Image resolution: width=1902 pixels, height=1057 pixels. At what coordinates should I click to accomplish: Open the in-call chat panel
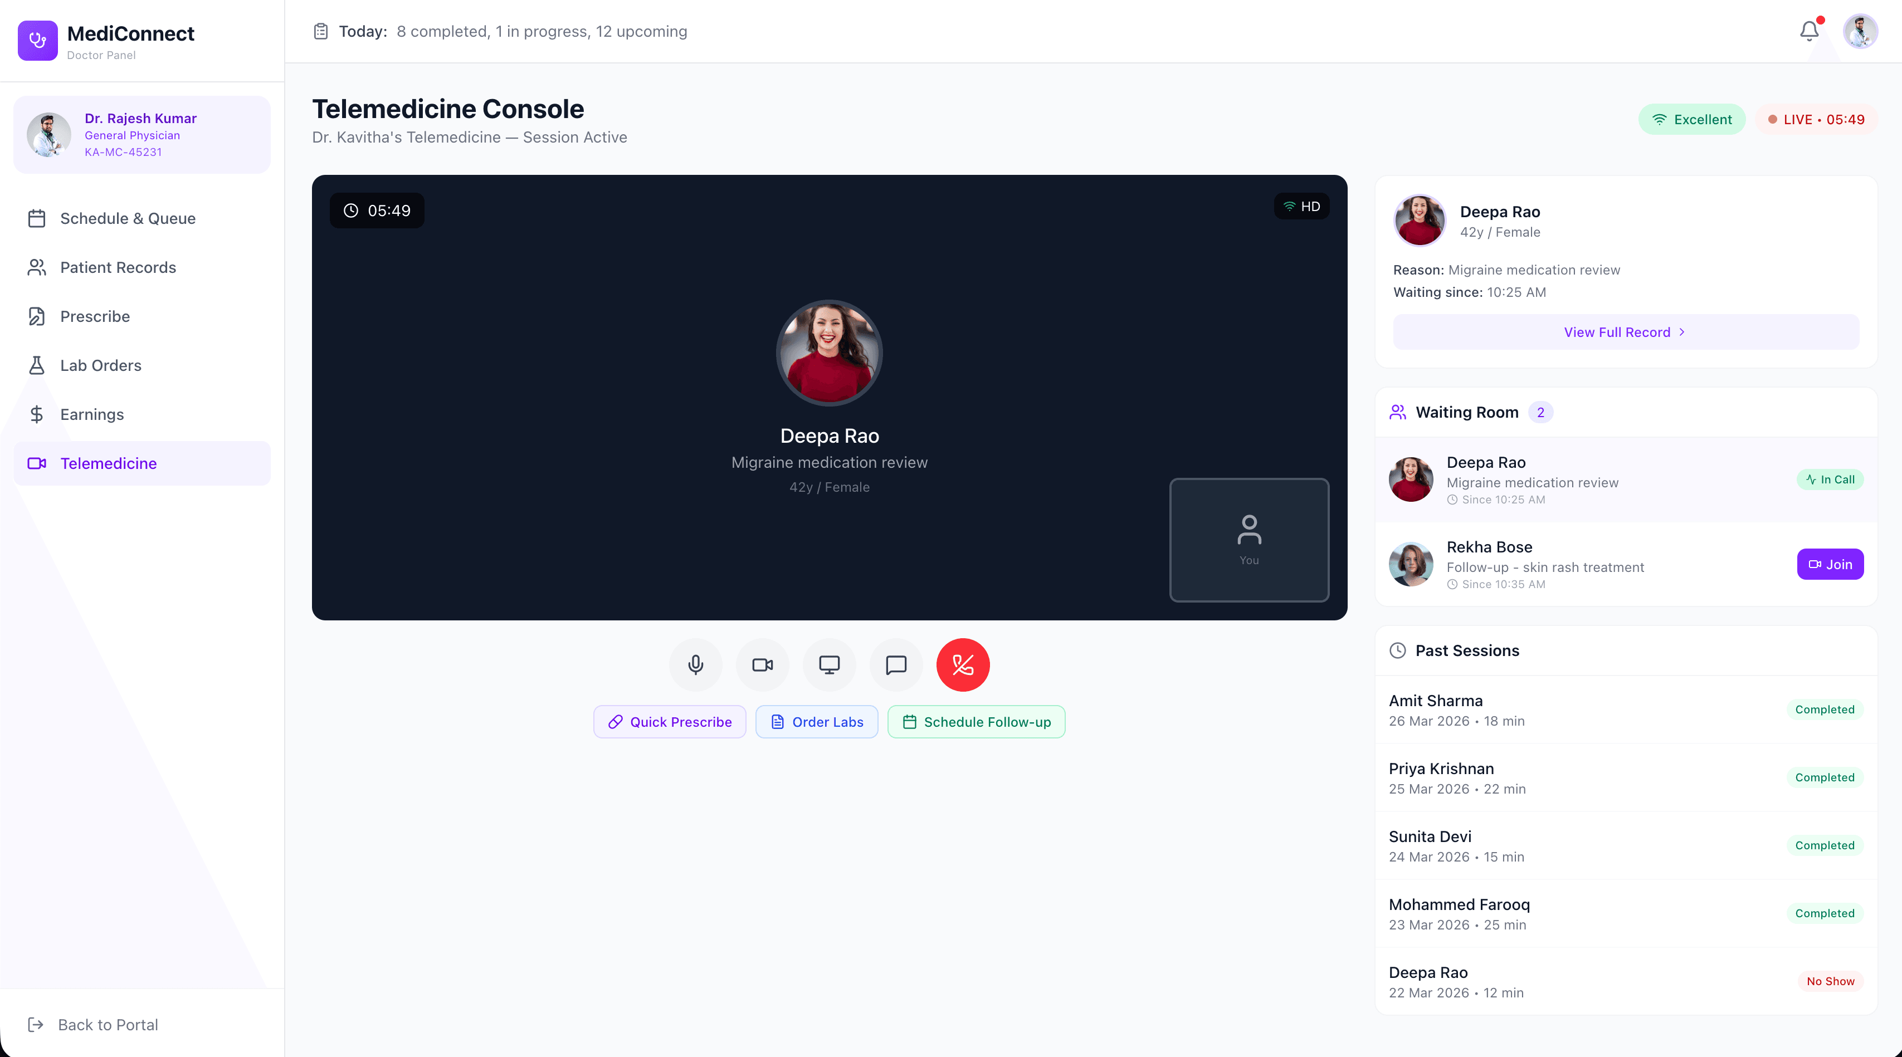896,664
